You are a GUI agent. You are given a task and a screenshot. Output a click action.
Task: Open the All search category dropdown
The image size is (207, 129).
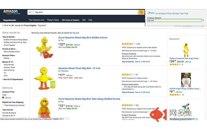point(31,12)
